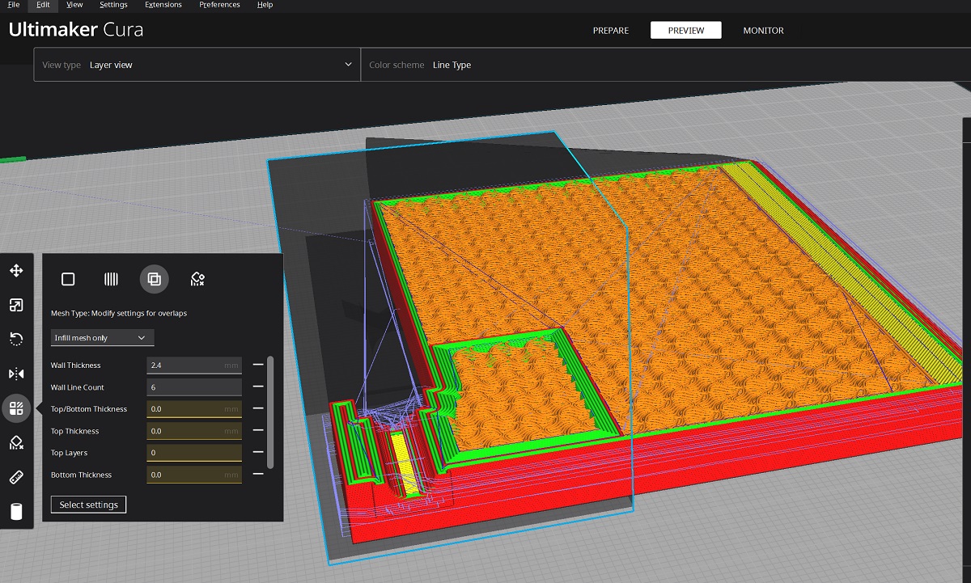
Task: Select the Rotate tool in sidebar
Action: coord(16,339)
